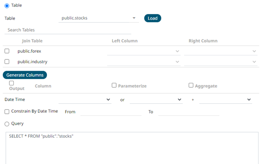Image resolution: width=261 pixels, height=164 pixels.
Task: Open the Date Time dropdown after 'or'
Action: 156,100
